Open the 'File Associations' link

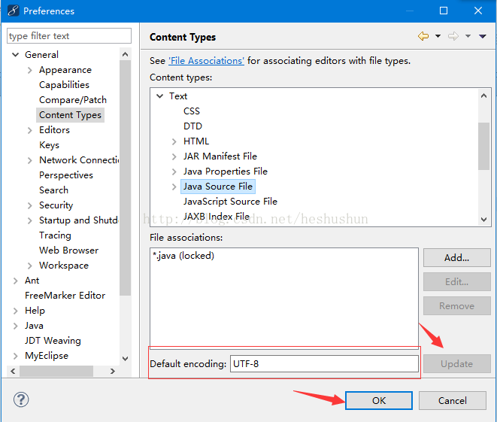pyautogui.click(x=206, y=61)
